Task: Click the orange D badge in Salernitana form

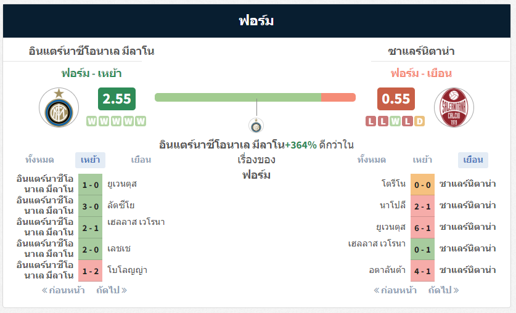Action: pyautogui.click(x=420, y=121)
